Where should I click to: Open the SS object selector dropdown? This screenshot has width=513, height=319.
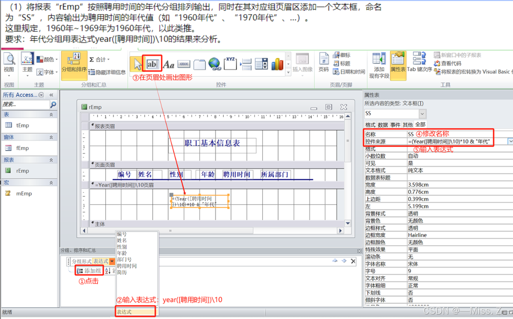(422, 113)
